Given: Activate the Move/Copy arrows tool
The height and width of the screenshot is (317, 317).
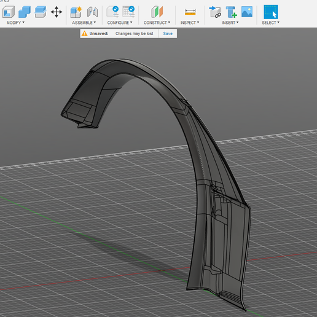Looking at the screenshot, I should pos(57,12).
